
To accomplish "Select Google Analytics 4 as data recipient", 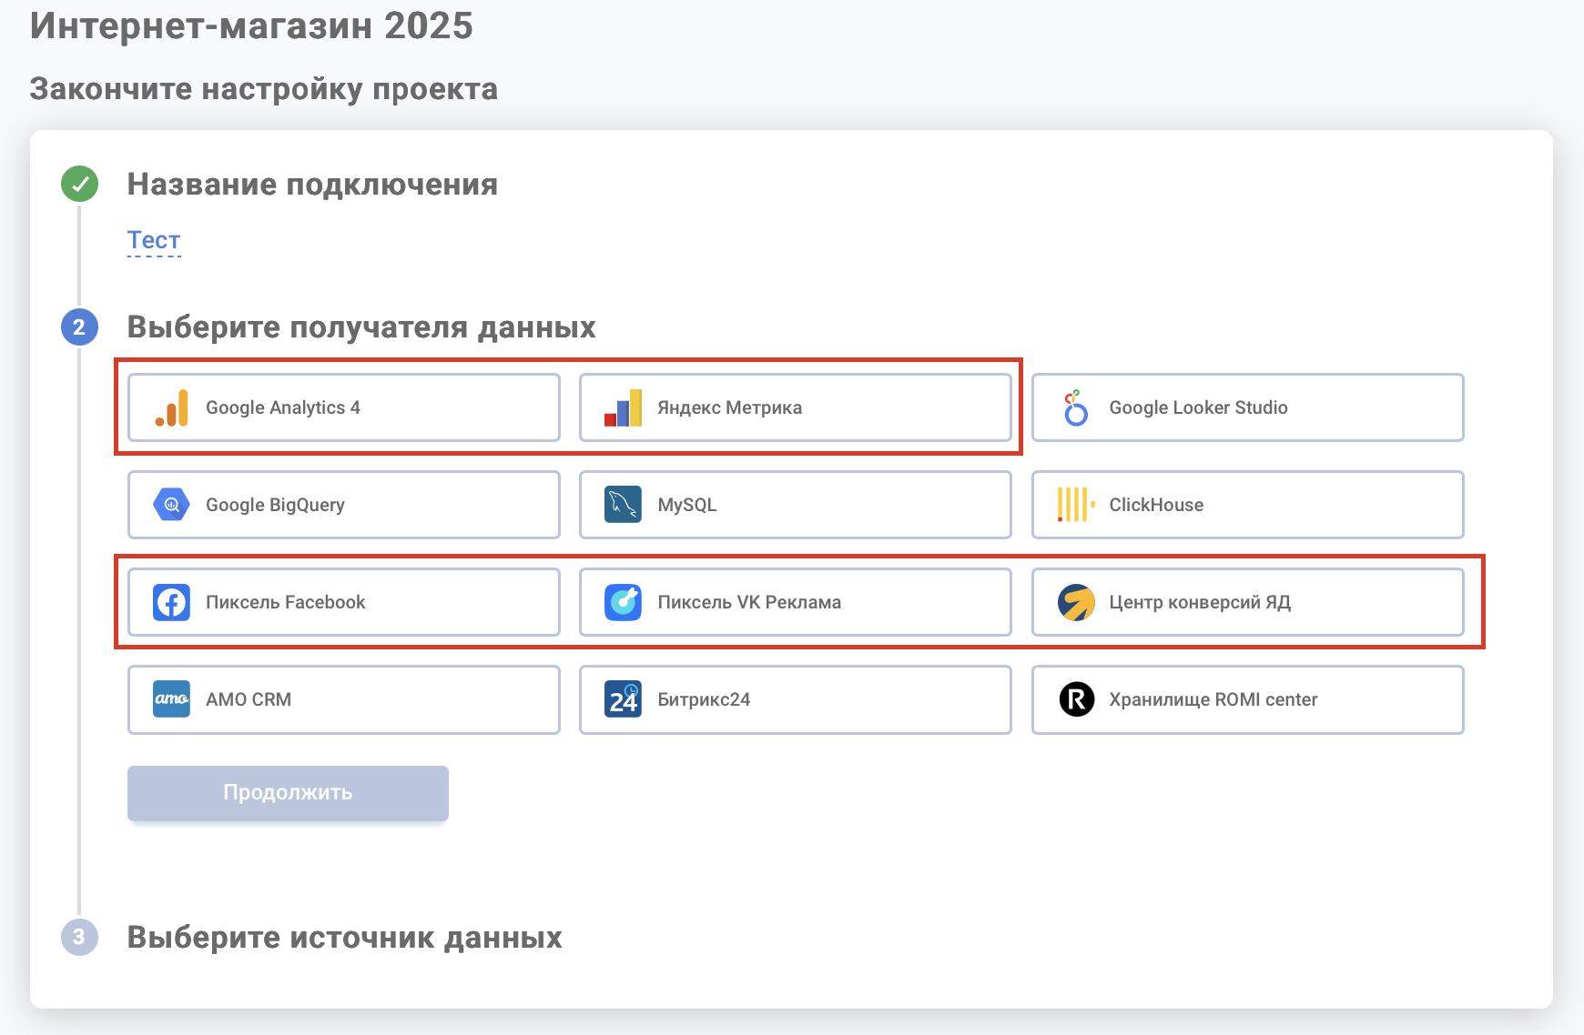I will [x=343, y=407].
